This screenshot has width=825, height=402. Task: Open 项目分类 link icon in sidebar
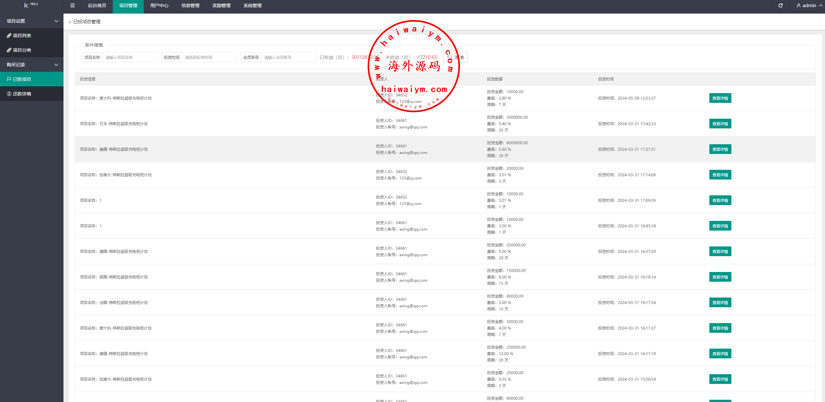(x=9, y=50)
